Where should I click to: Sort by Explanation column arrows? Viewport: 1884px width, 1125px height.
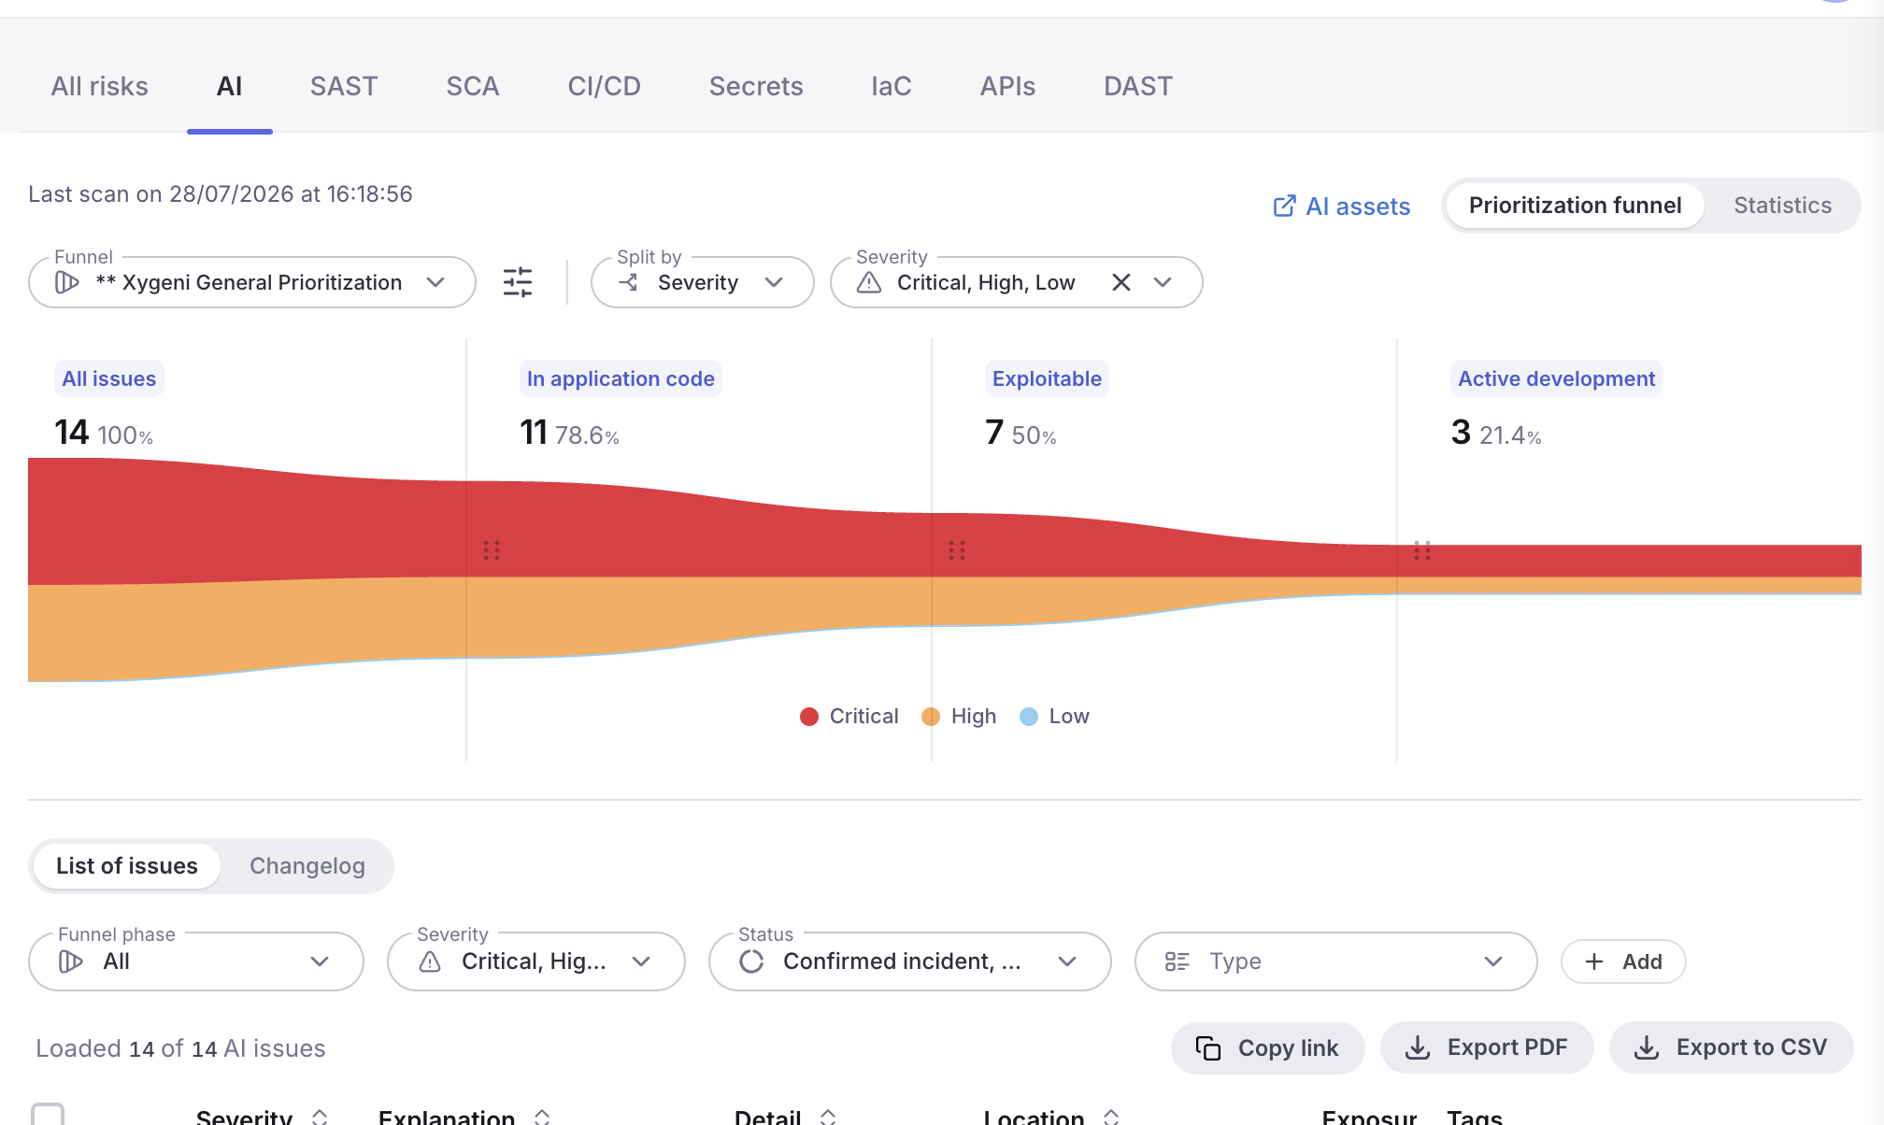click(542, 1117)
